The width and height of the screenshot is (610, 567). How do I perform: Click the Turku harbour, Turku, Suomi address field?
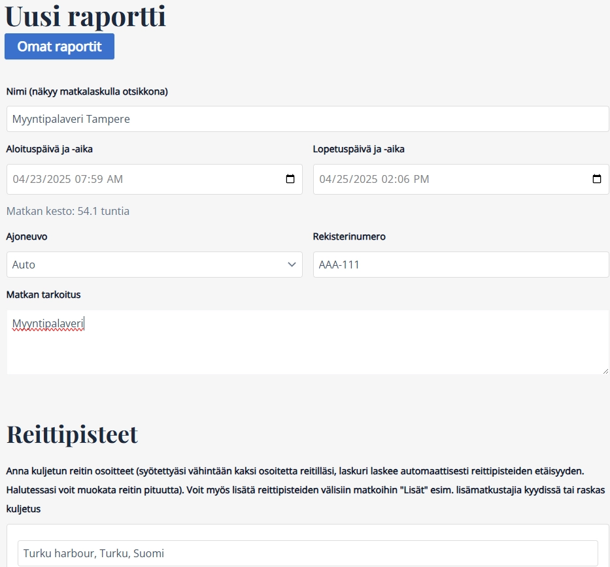click(x=308, y=553)
